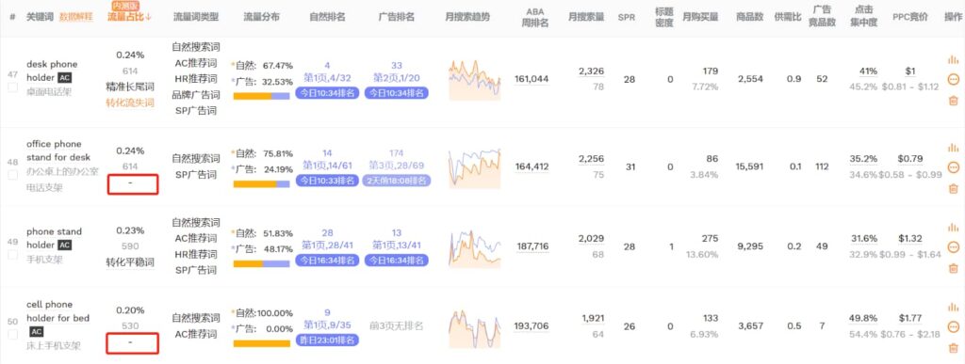965x364 pixels.
Task: Click the ABA周排名 column header
Action: coord(535,17)
